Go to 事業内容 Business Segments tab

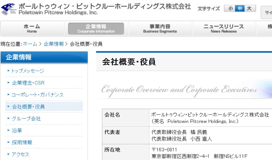(x=160, y=29)
